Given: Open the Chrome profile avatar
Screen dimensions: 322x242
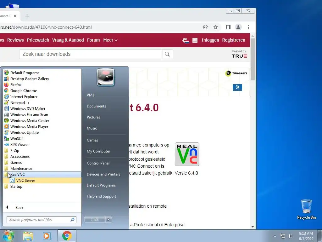Looking at the screenshot, I should [x=238, y=27].
